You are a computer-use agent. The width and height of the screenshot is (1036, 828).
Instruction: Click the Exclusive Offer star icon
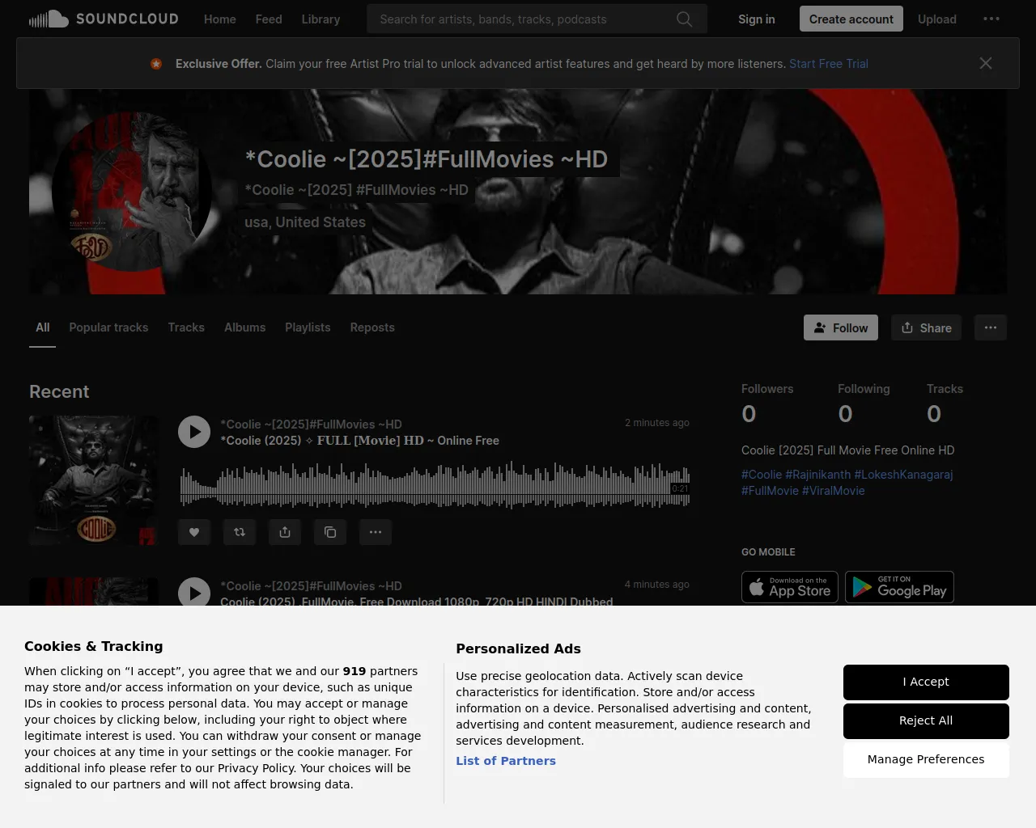(x=156, y=64)
